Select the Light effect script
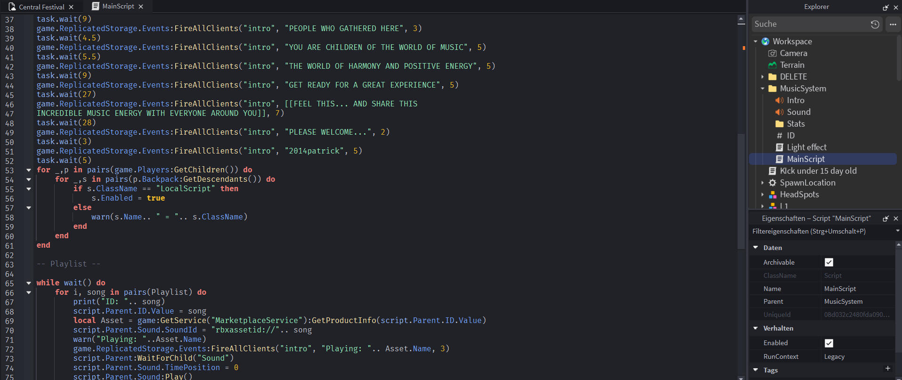Viewport: 902px width, 380px height. [806, 147]
